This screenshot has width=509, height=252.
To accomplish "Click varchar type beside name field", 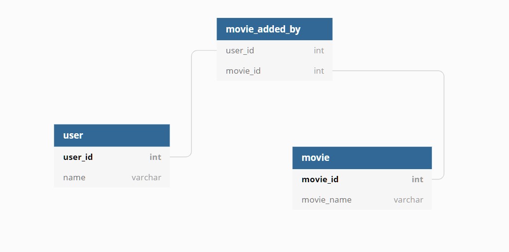I will [x=146, y=177].
